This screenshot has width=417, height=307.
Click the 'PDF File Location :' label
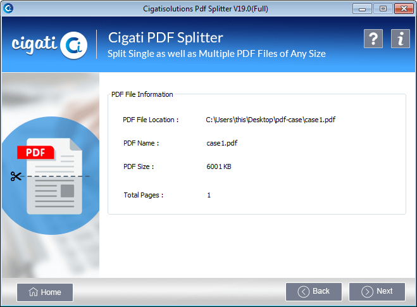click(x=151, y=120)
